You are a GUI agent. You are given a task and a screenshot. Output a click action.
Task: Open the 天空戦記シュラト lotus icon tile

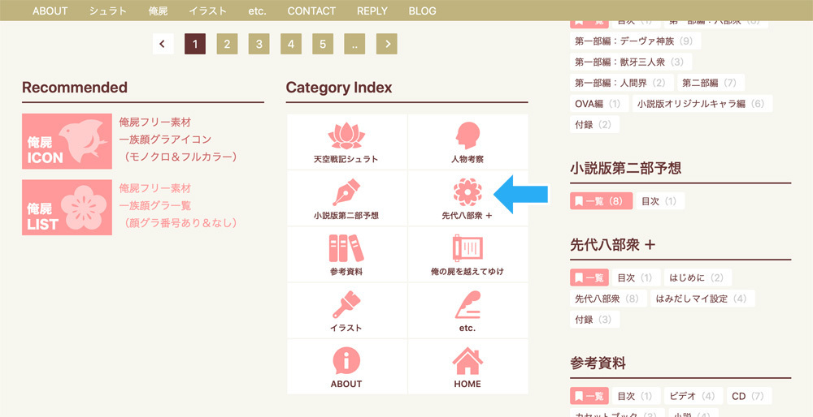346,142
